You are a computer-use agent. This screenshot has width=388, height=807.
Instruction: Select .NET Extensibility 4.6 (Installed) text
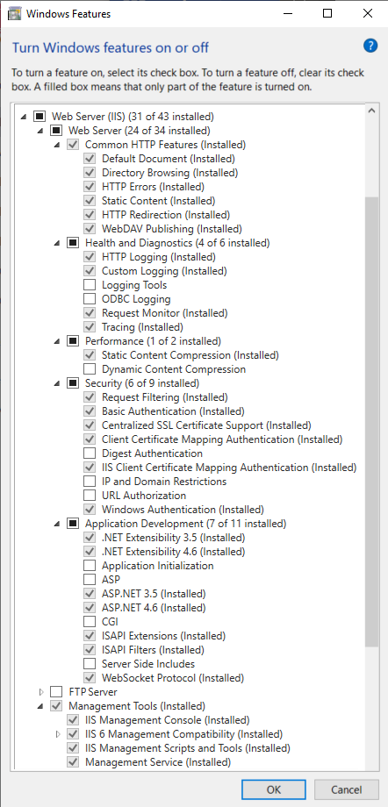click(x=173, y=551)
